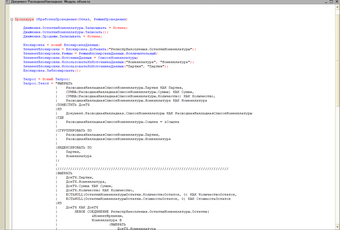Click line ОстаткиНоменклатуры.Записывать = Истина
This screenshot has height=230, width=340.
pyautogui.click(x=75, y=28)
